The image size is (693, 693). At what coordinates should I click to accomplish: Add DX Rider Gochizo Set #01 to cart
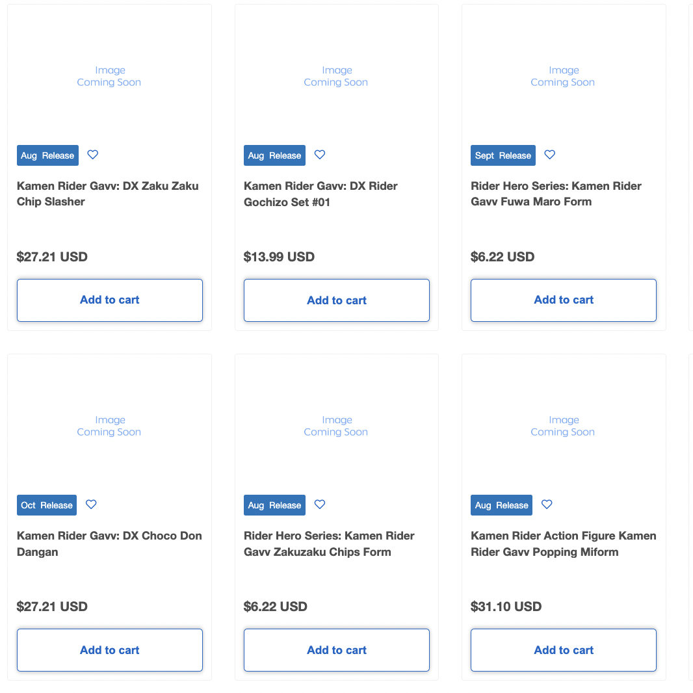click(x=337, y=300)
